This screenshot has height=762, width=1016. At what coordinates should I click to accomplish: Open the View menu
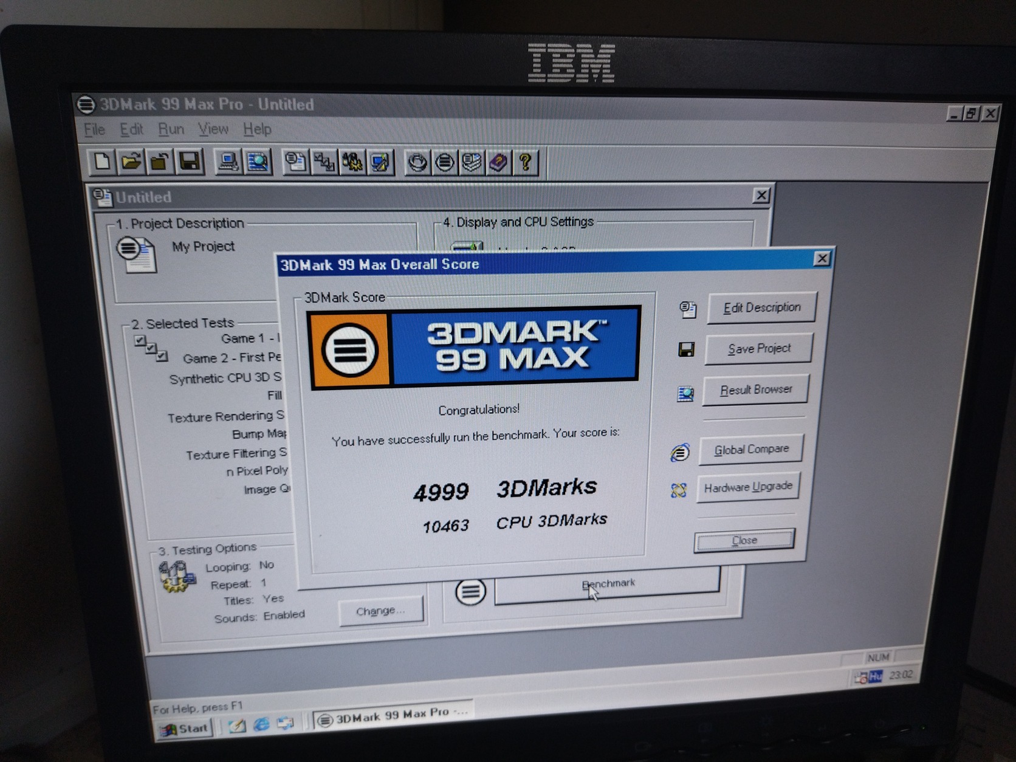213,129
